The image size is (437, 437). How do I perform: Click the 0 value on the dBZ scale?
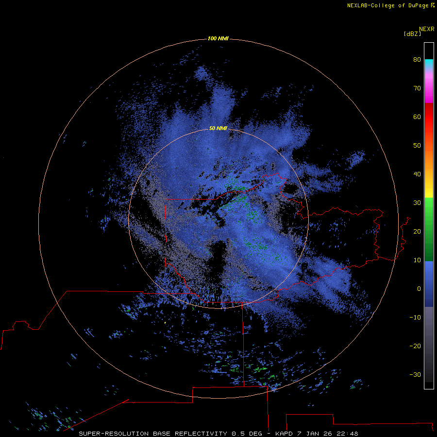tap(419, 289)
